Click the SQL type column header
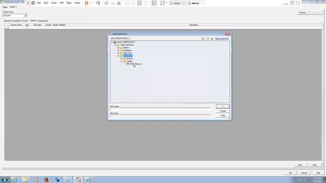 (38, 25)
